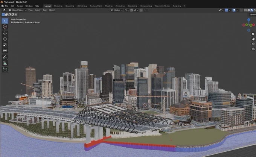Activate the Move tool
The image size is (256, 157).
click(5, 33)
